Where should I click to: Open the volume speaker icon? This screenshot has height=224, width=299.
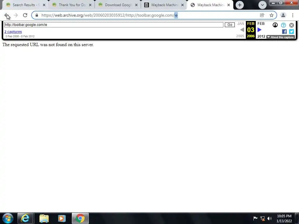(270, 218)
